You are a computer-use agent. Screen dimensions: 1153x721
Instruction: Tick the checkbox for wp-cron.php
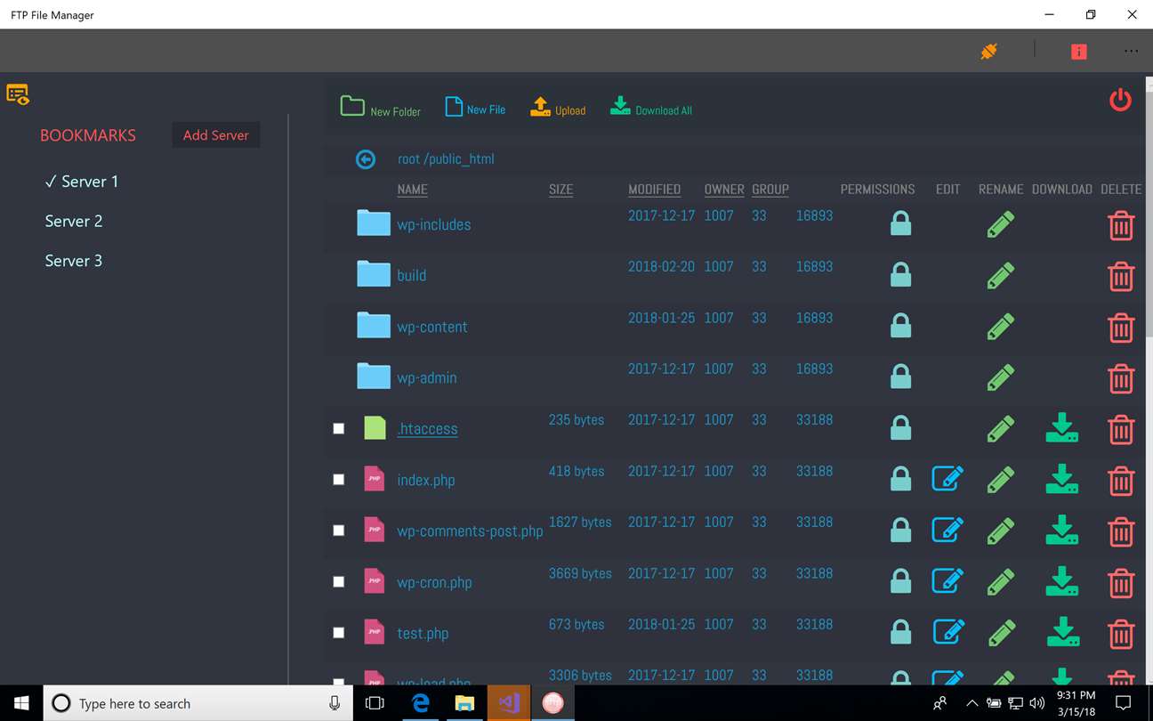(338, 581)
